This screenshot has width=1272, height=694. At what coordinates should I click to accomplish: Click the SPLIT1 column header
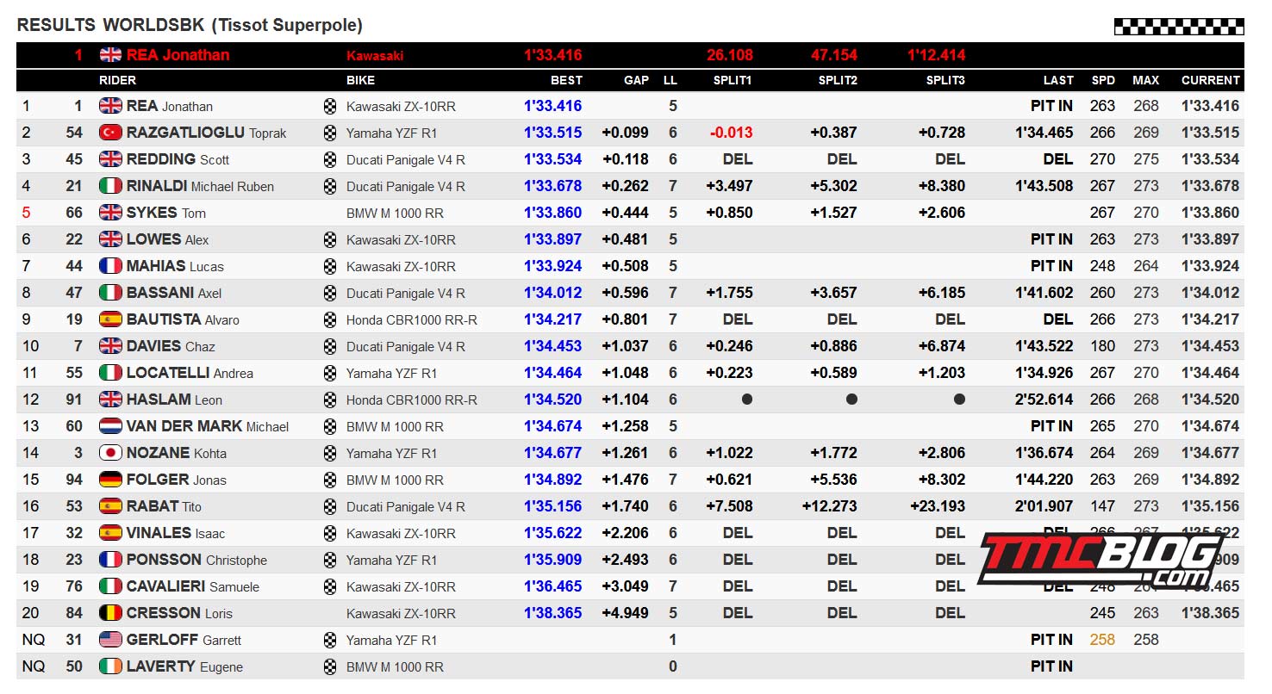click(733, 80)
